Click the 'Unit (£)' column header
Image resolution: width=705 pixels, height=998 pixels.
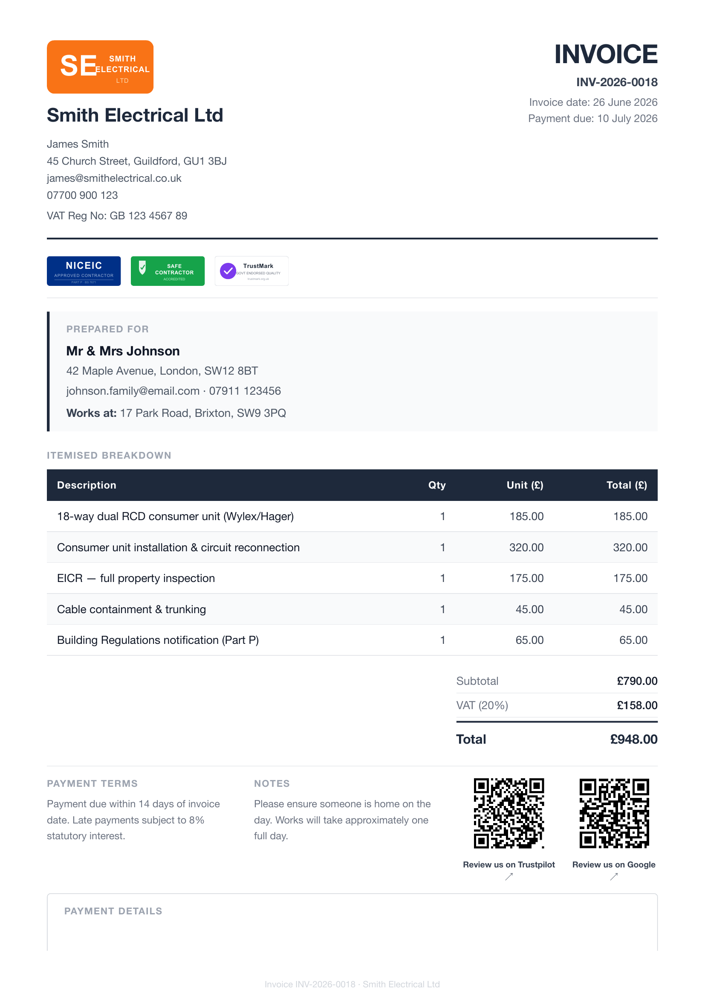[525, 485]
